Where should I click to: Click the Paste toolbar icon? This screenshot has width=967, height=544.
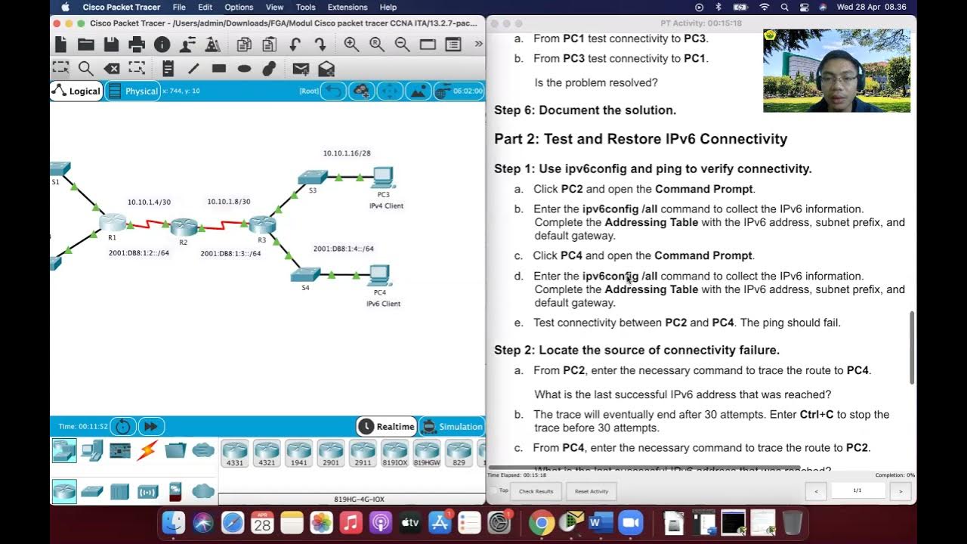coord(269,45)
